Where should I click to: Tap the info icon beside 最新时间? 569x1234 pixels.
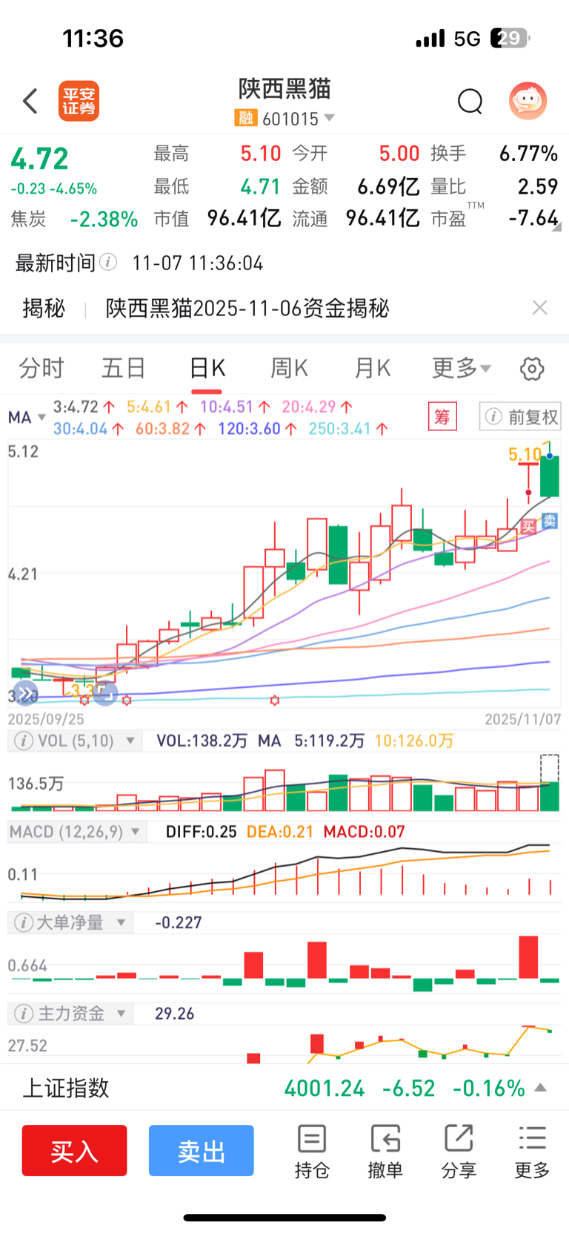pyautogui.click(x=108, y=262)
